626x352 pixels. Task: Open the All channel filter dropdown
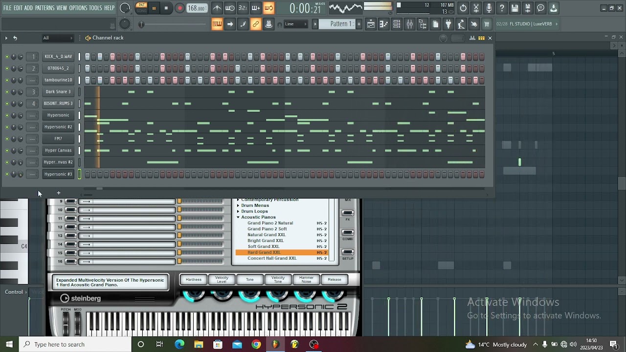pyautogui.click(x=58, y=38)
